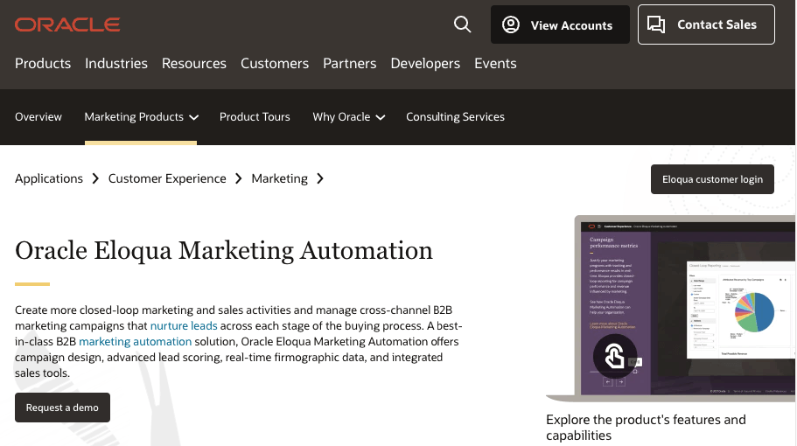The image size is (797, 446).
Task: Click the Eloqua customer login button
Action: (712, 179)
